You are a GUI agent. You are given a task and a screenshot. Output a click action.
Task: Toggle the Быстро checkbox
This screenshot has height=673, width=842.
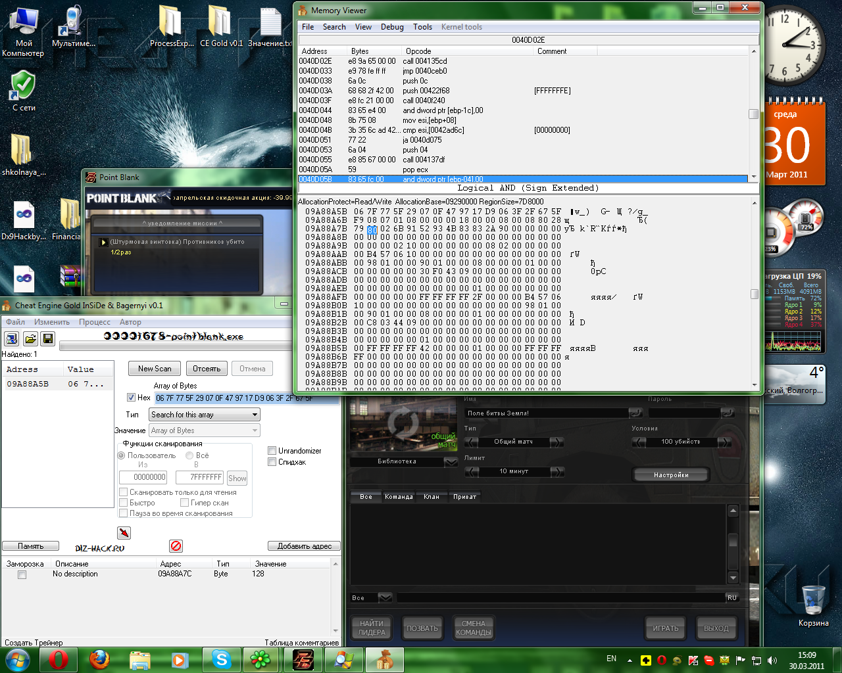[x=123, y=502]
